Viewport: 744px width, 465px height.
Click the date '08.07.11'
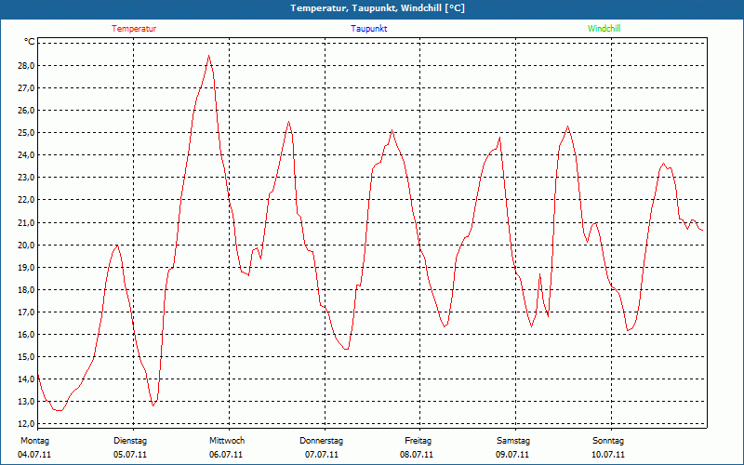coord(417,455)
